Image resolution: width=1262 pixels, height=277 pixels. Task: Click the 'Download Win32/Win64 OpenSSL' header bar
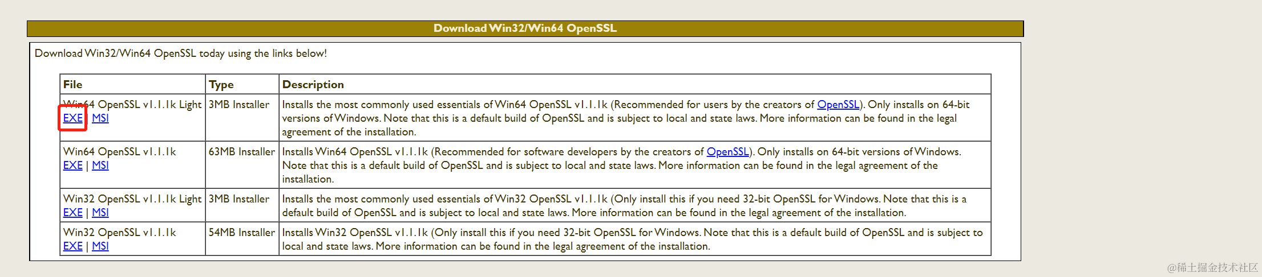525,28
